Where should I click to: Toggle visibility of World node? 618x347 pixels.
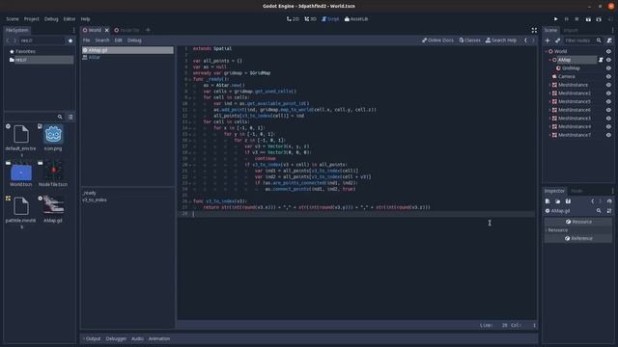click(x=608, y=51)
